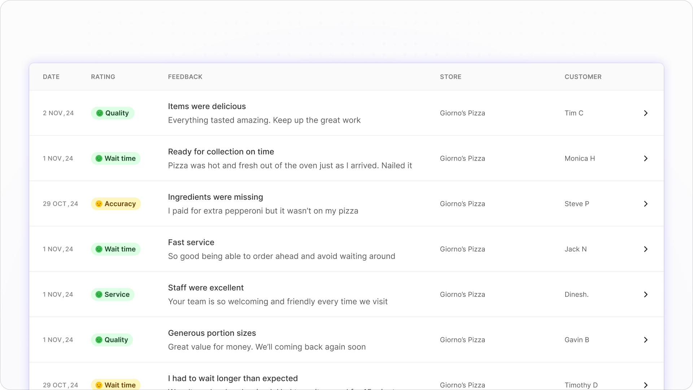The image size is (693, 390).
Task: Sort by the RATING column header
Action: (x=103, y=77)
